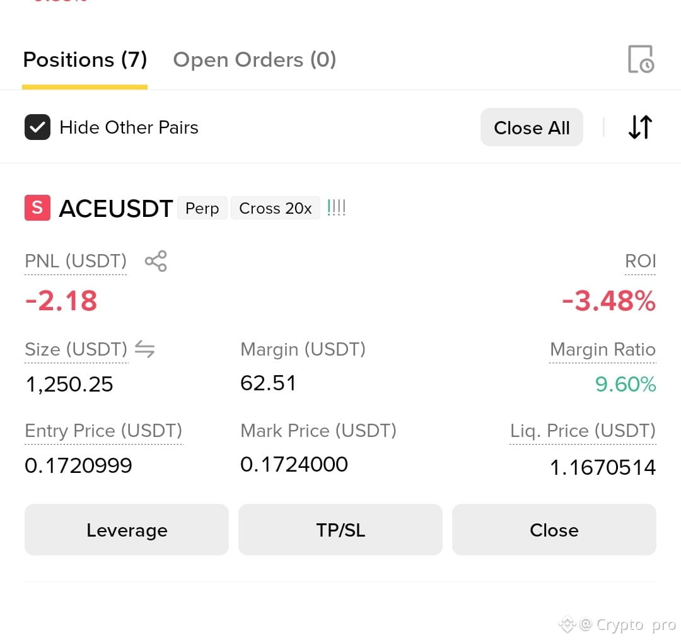Switch to Positions (7) tab
This screenshot has width=681, height=640.
pyautogui.click(x=85, y=59)
